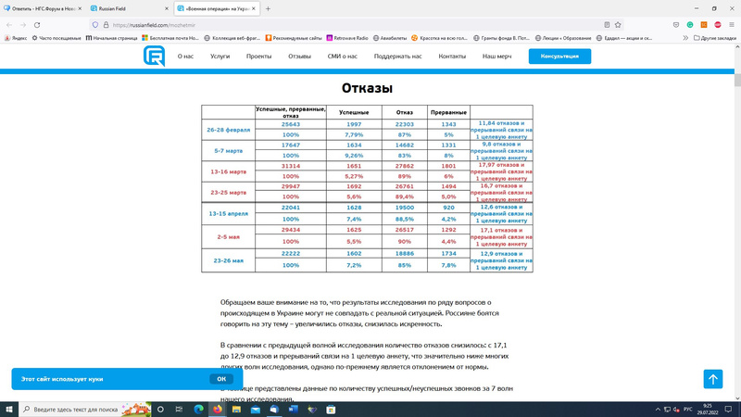Switch to НГС.Форум tab
Viewport: 741px width, 417px height.
43,8
